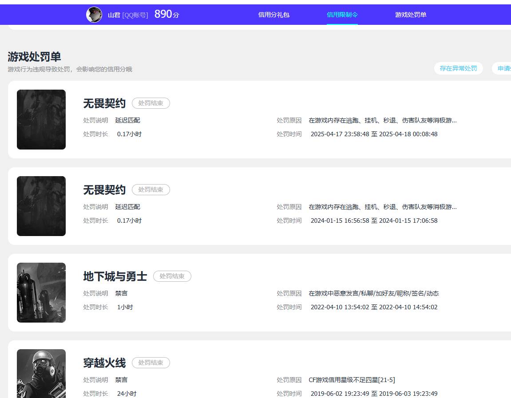Click the 申请 button at top right
Viewport: 511px width, 398px height.
pos(505,68)
